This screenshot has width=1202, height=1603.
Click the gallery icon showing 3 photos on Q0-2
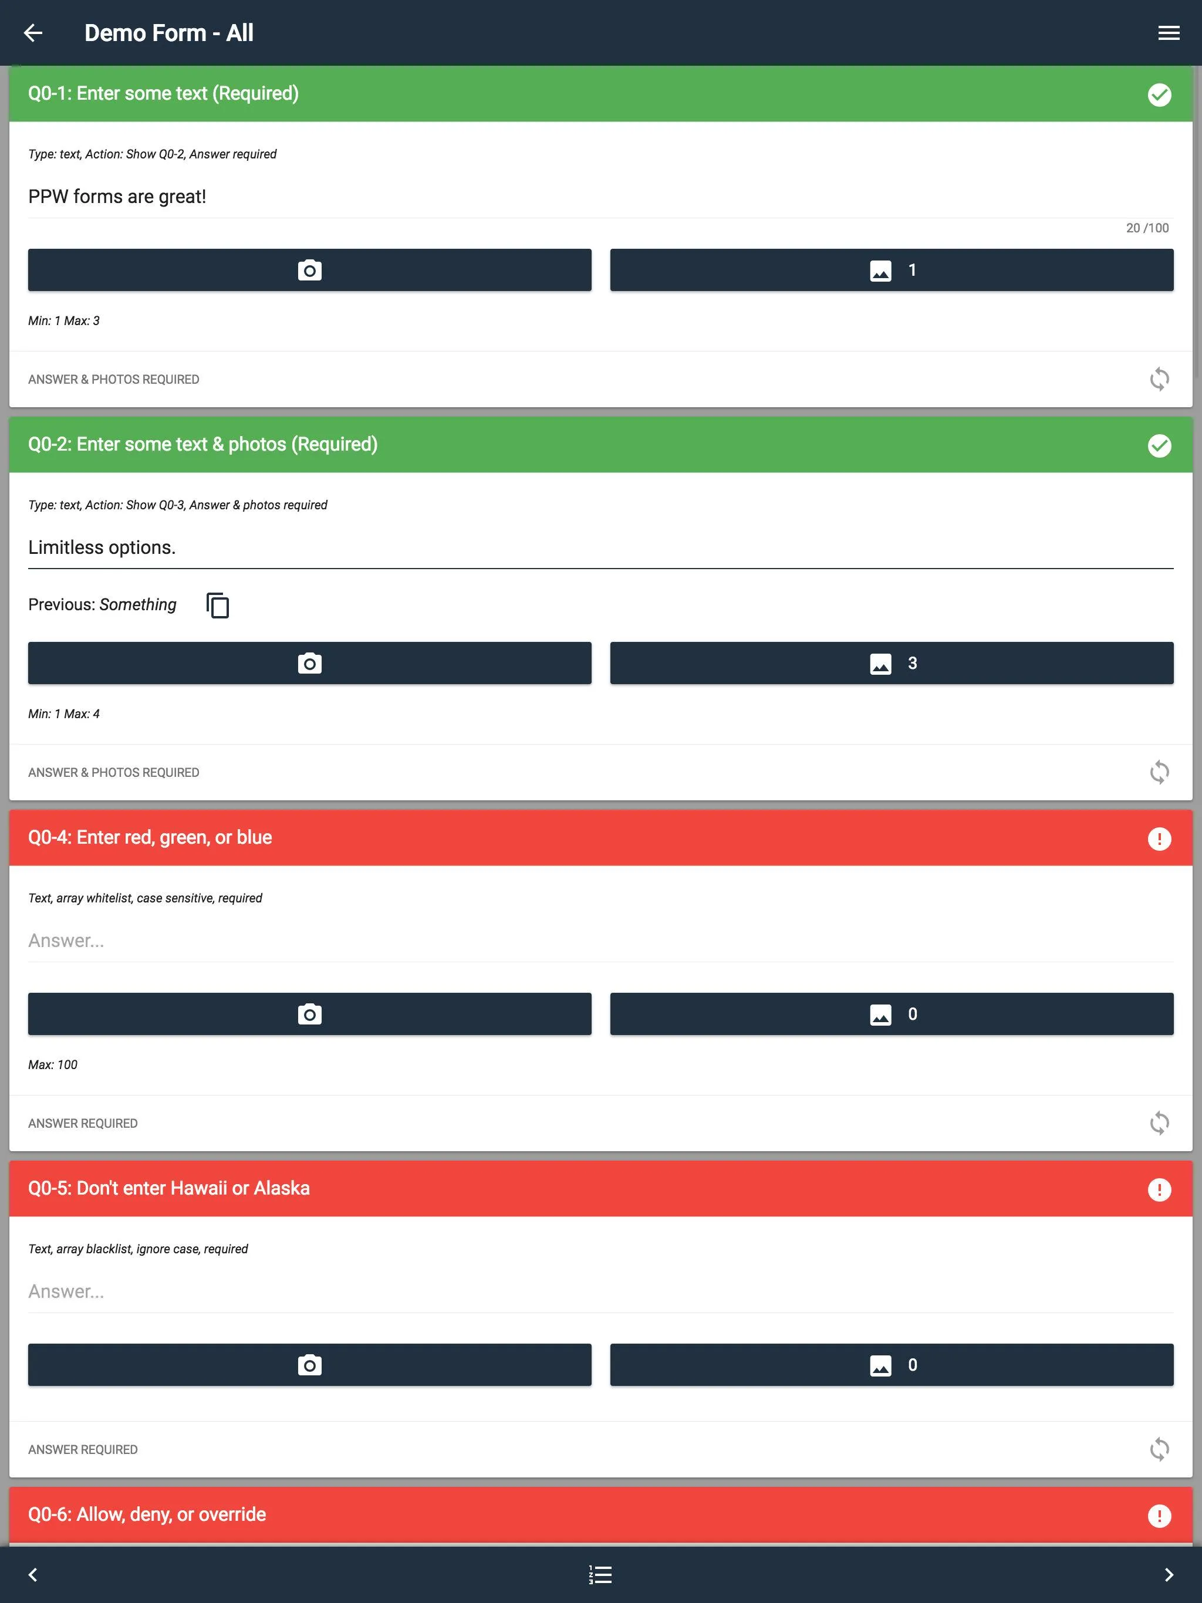click(892, 662)
